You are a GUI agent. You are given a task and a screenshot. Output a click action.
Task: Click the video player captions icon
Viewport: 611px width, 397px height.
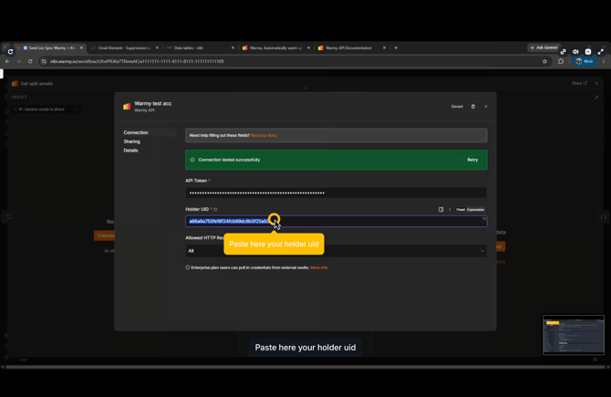pos(588,51)
